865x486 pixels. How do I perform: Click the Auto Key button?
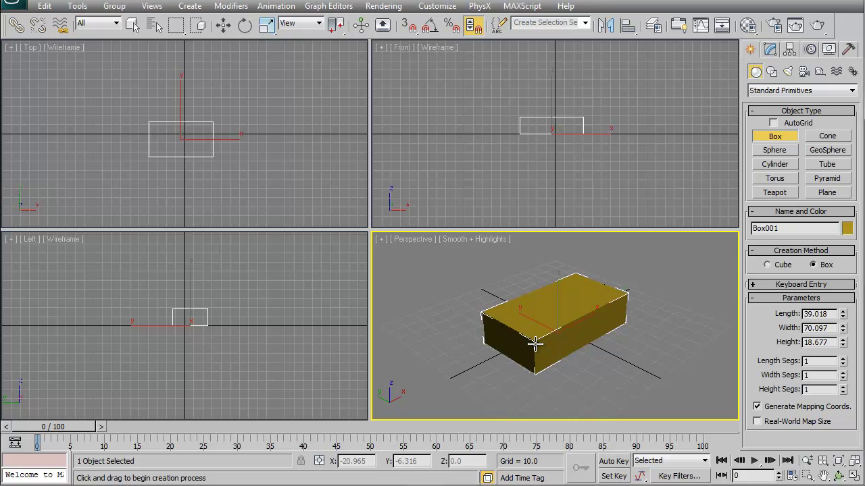(x=613, y=460)
